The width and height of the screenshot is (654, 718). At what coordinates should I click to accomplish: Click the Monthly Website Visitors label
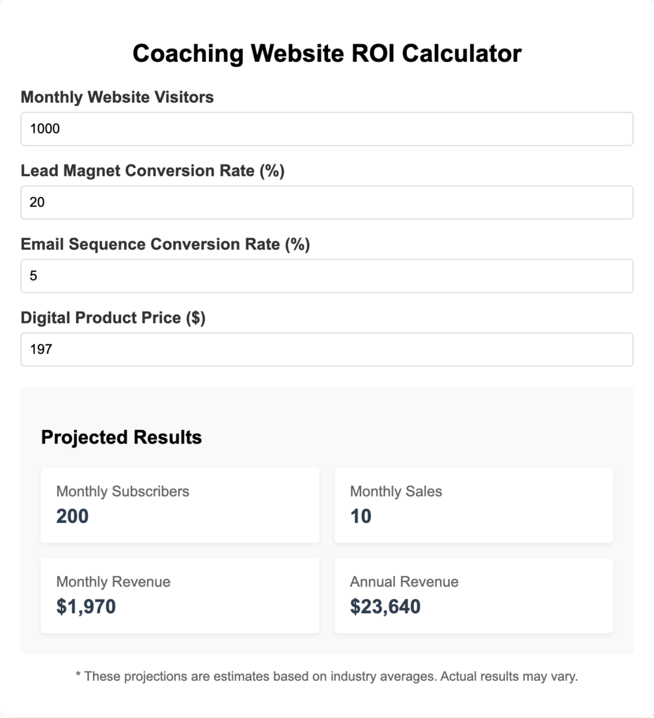coord(117,97)
